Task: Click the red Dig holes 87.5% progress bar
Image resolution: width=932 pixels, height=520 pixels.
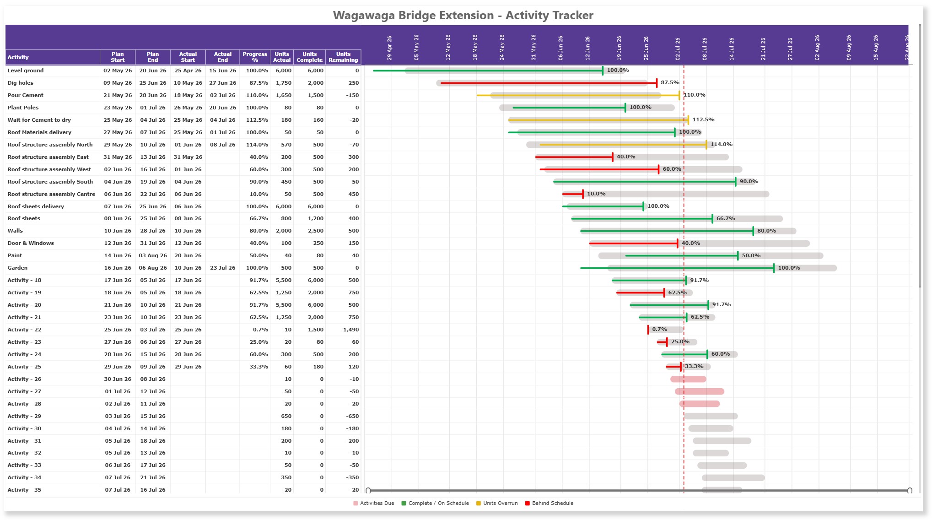Action: pos(549,83)
